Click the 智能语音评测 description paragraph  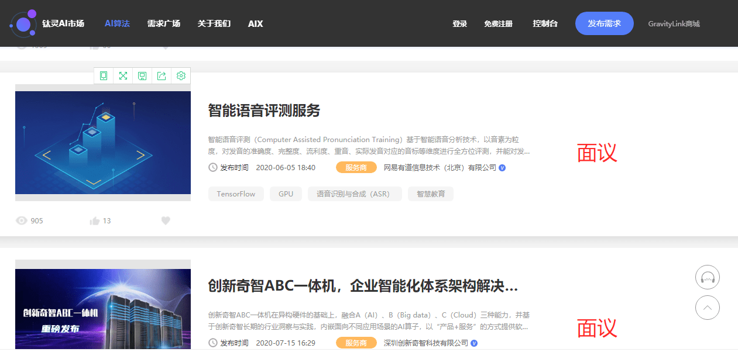(369, 146)
